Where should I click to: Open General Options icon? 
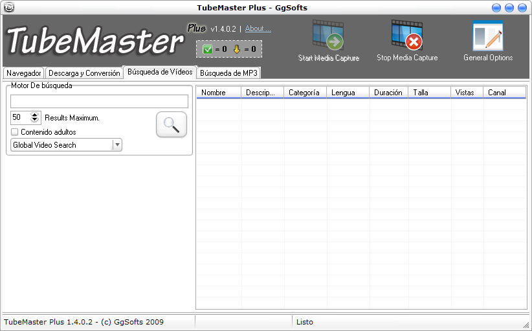487,36
